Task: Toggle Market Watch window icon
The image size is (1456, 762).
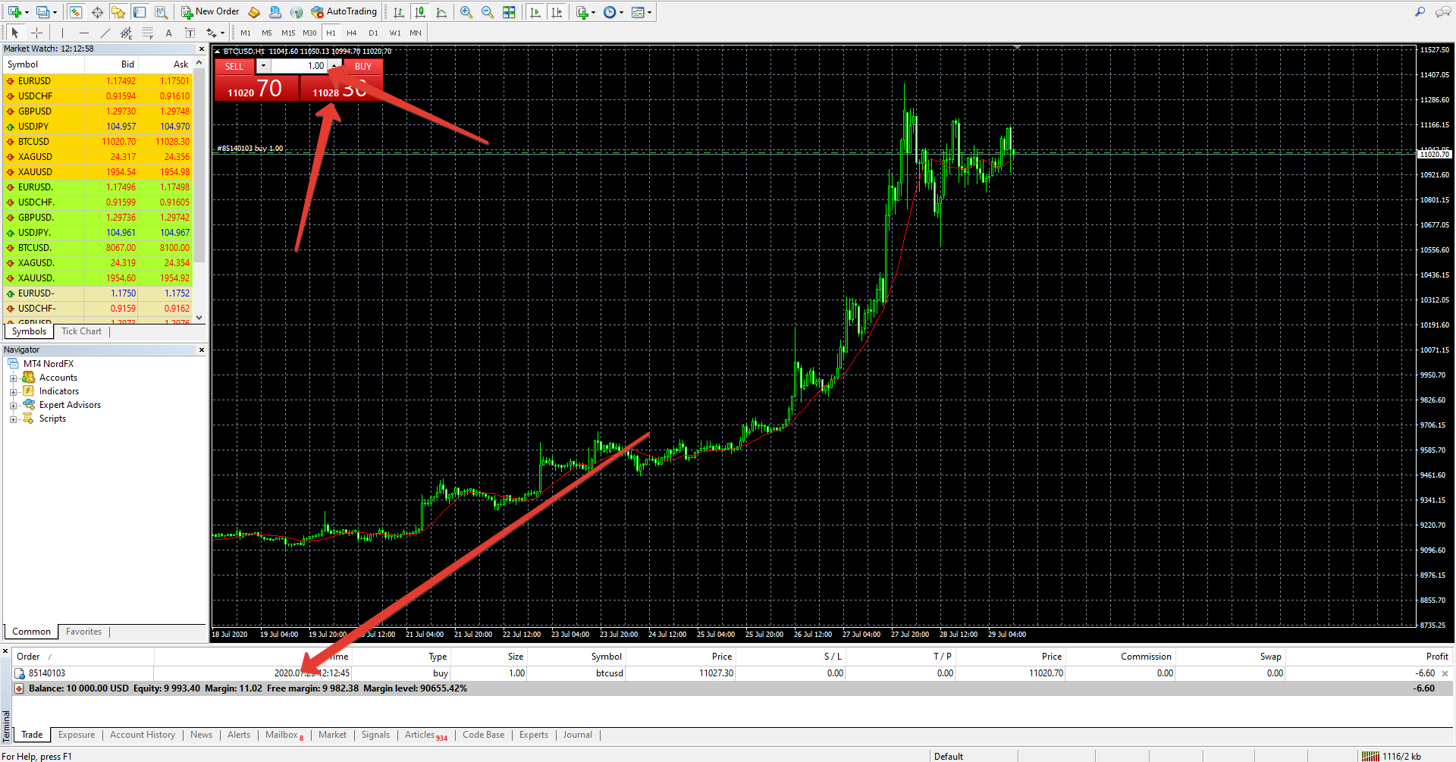Action: (x=75, y=12)
